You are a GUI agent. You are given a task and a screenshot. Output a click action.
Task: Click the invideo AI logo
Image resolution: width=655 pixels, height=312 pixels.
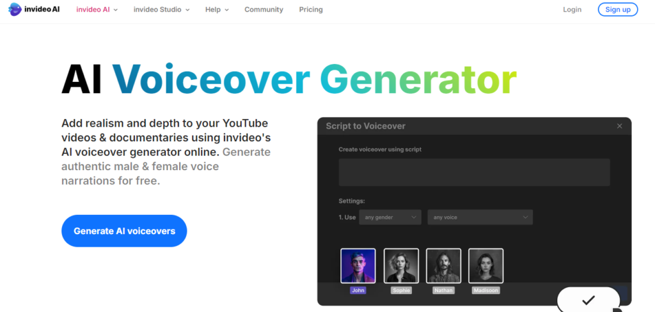(x=34, y=9)
